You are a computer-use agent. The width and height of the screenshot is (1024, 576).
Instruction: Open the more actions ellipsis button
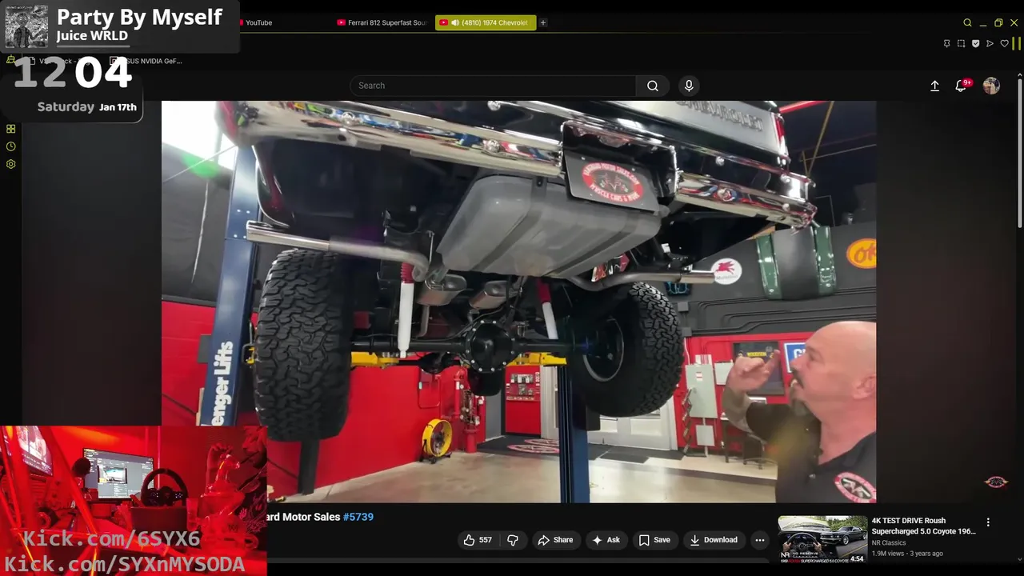click(x=760, y=540)
